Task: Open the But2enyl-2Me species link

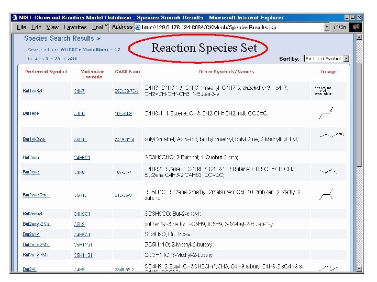Action: pos(37,224)
